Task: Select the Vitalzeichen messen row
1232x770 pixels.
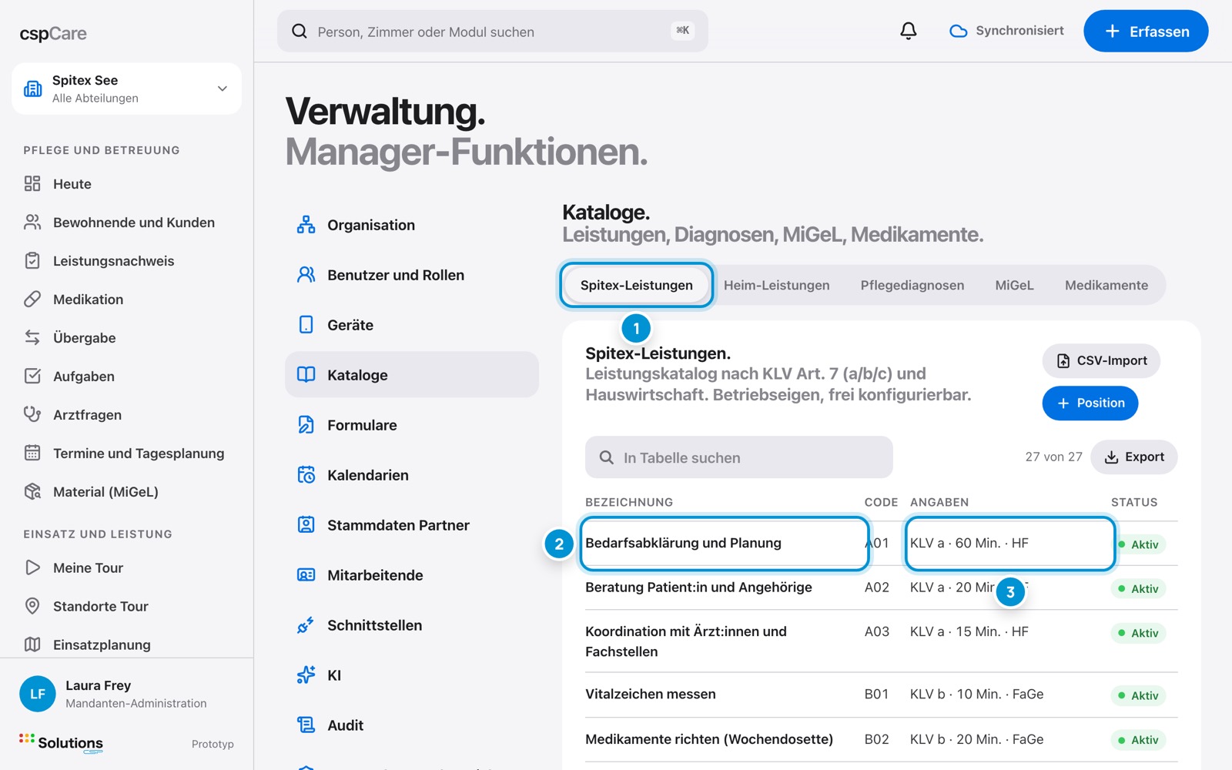Action: 881,695
